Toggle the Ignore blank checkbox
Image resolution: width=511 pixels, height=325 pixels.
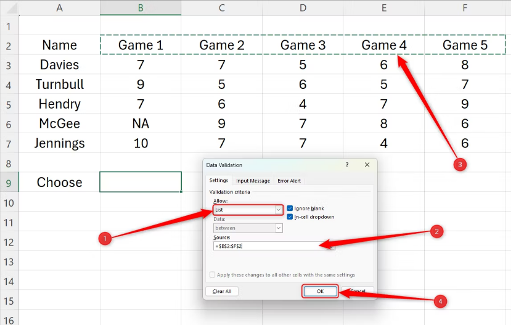pos(290,208)
